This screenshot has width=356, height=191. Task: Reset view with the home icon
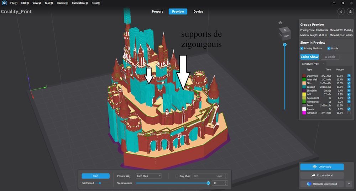click(x=281, y=23)
